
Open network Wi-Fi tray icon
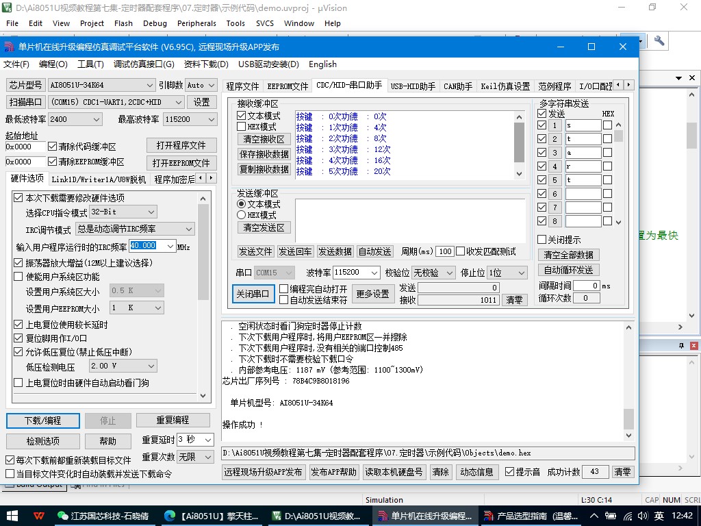[x=627, y=516]
